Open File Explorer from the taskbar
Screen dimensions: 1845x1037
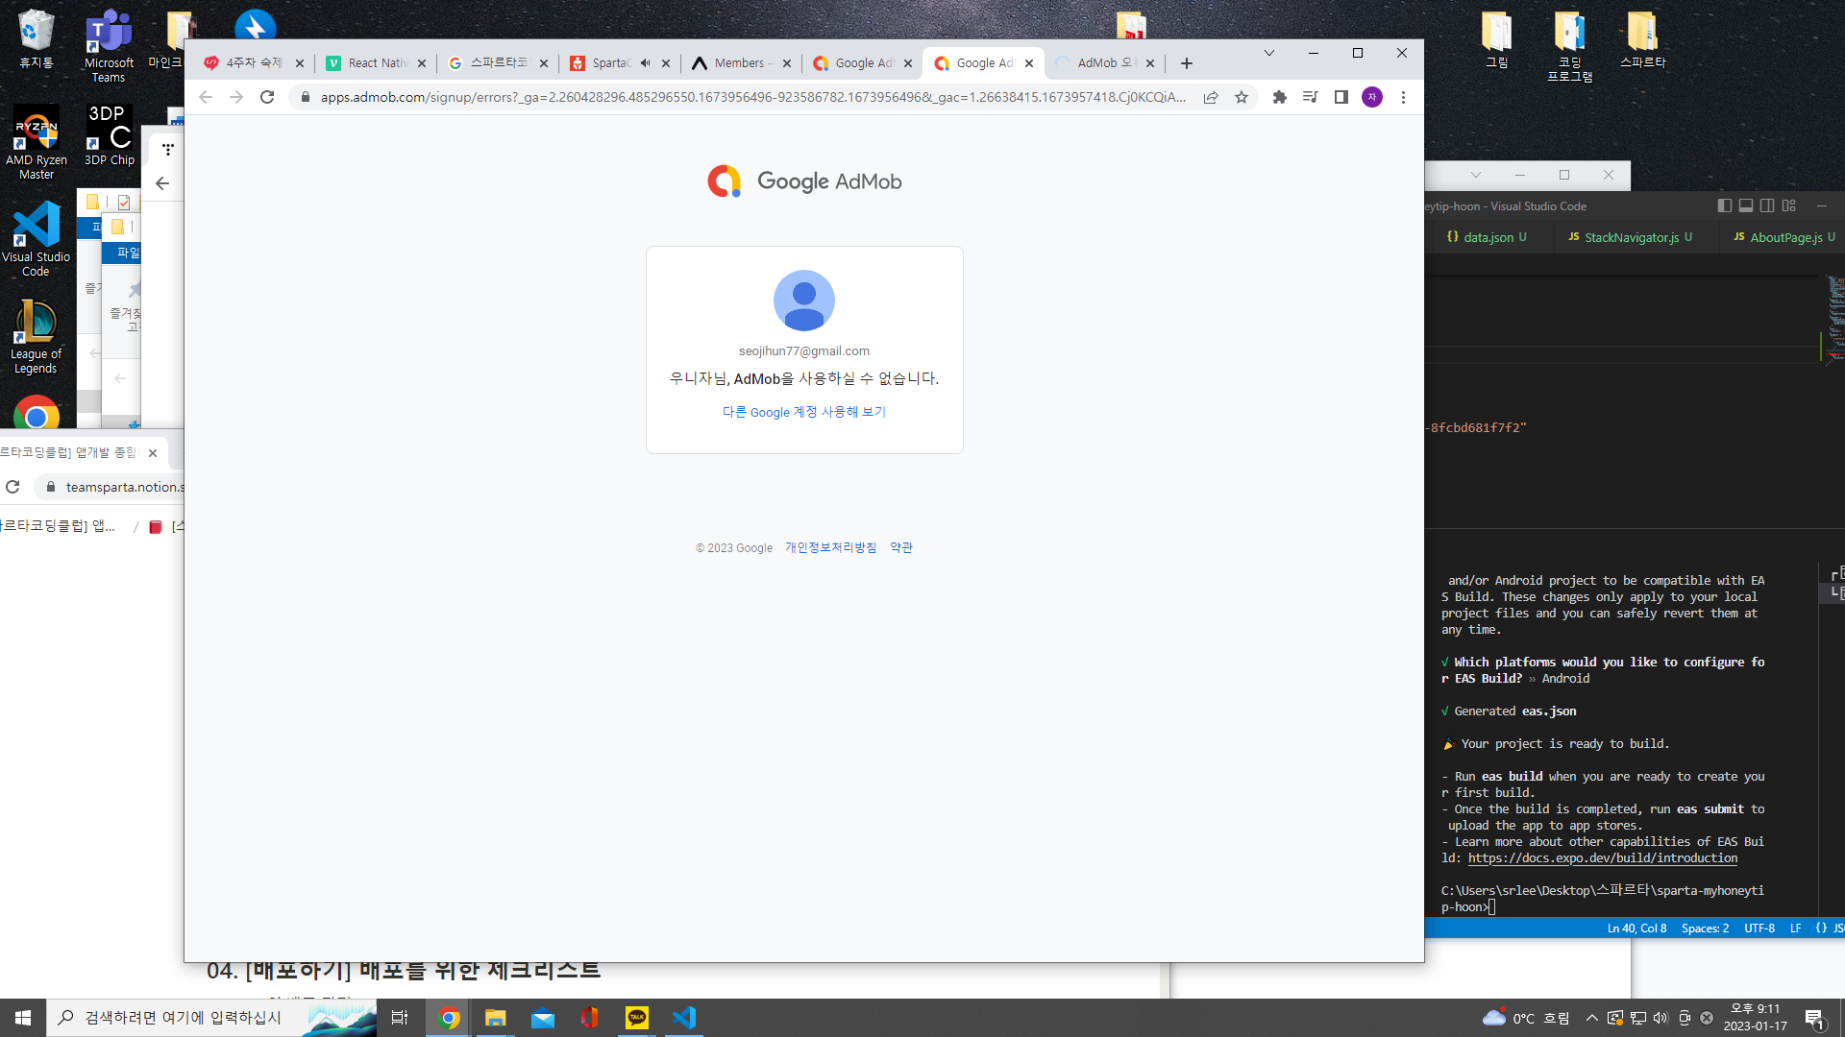pyautogui.click(x=495, y=1018)
